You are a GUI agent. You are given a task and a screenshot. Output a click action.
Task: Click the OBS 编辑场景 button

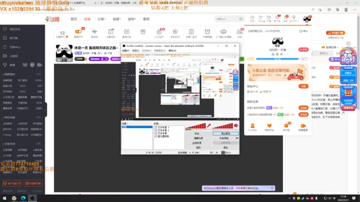[198, 138]
